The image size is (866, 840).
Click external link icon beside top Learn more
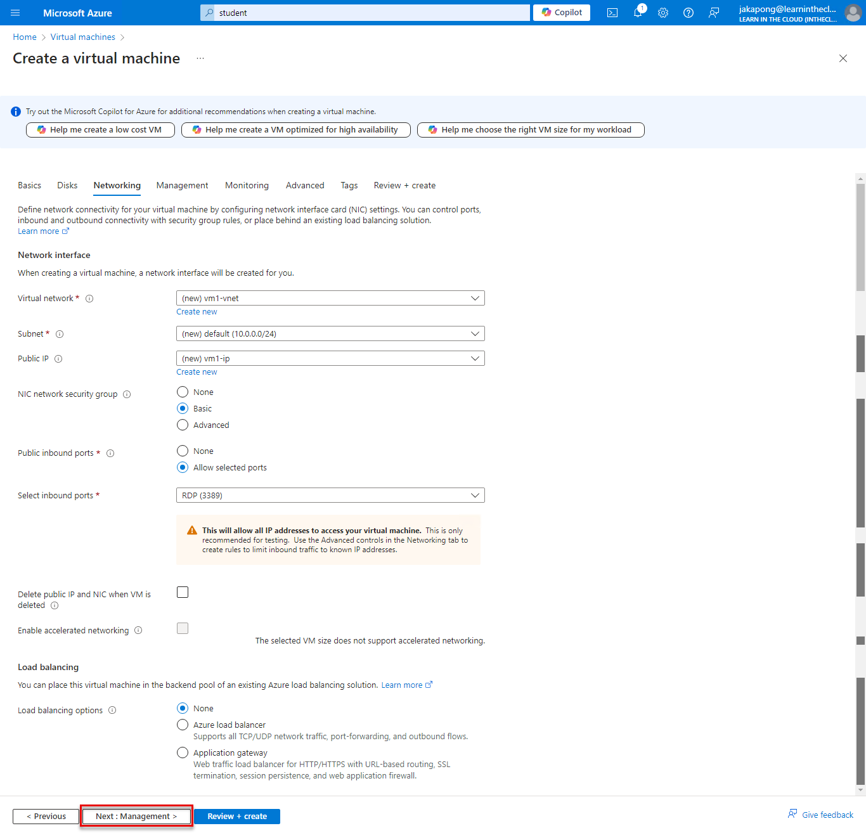[x=65, y=231]
